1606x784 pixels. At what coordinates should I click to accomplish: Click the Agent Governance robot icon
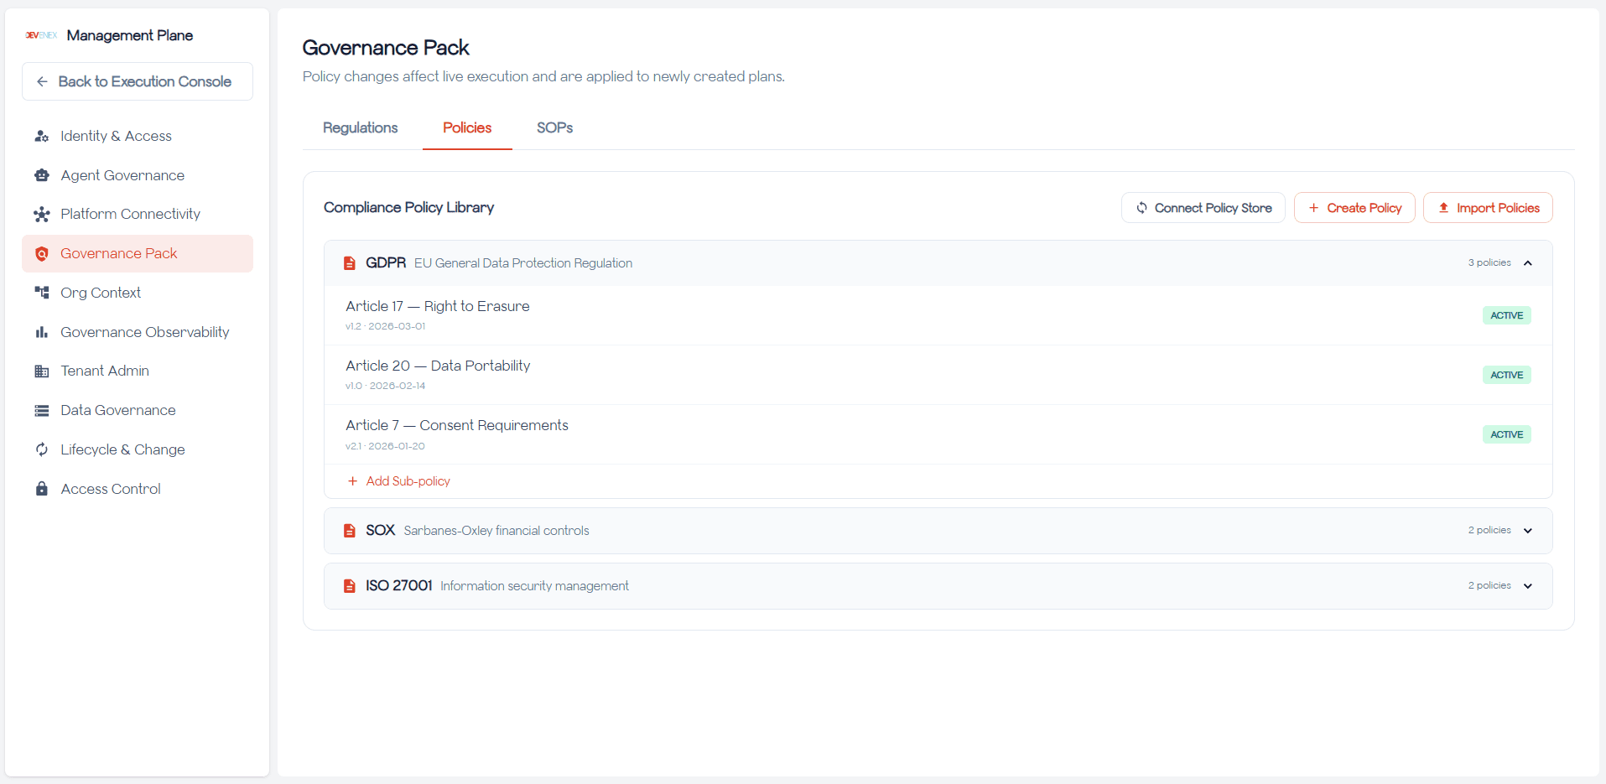(x=41, y=175)
